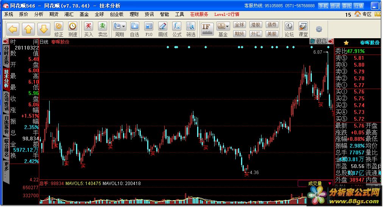
Task: Switch to the 自选报价 side tab
Action: (6, 126)
